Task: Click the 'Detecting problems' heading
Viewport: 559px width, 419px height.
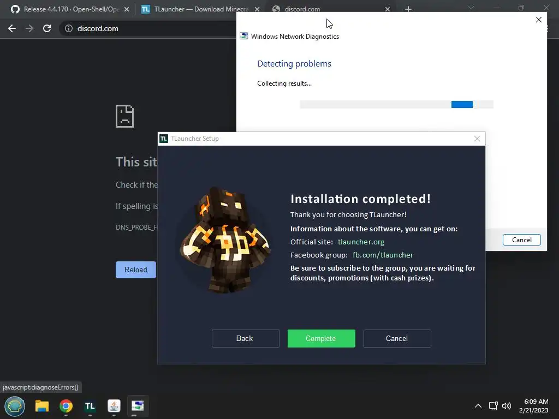Action: pyautogui.click(x=294, y=63)
